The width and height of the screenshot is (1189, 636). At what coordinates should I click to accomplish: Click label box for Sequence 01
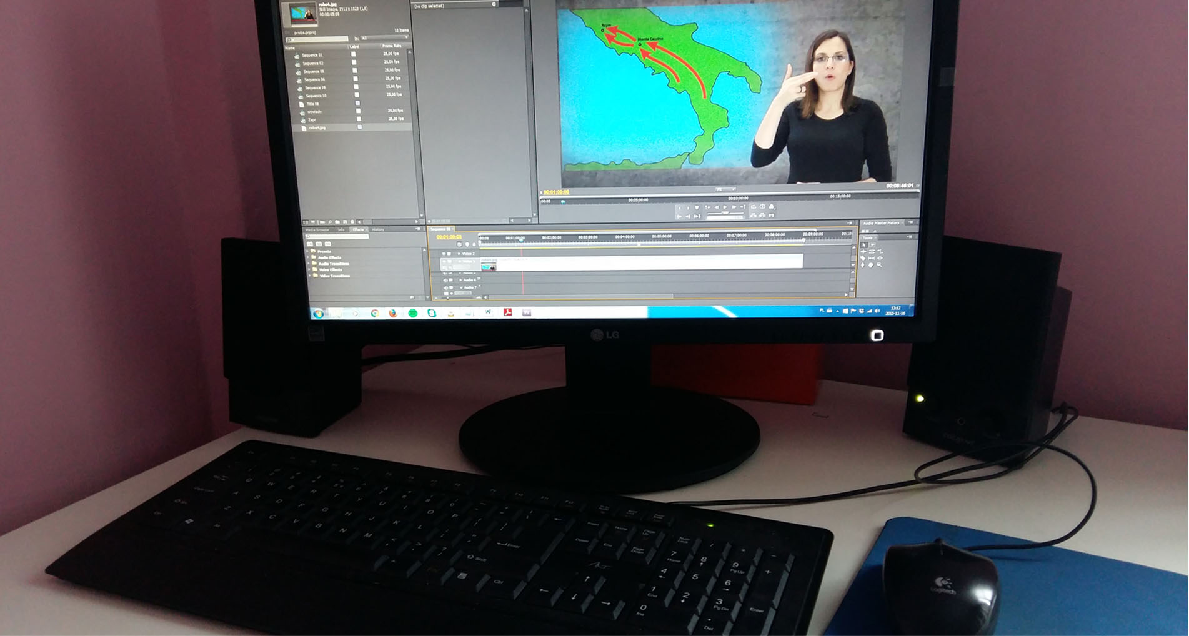coord(354,54)
